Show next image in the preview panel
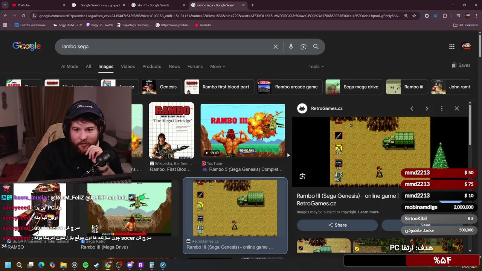This screenshot has height=271, width=482. [427, 108]
